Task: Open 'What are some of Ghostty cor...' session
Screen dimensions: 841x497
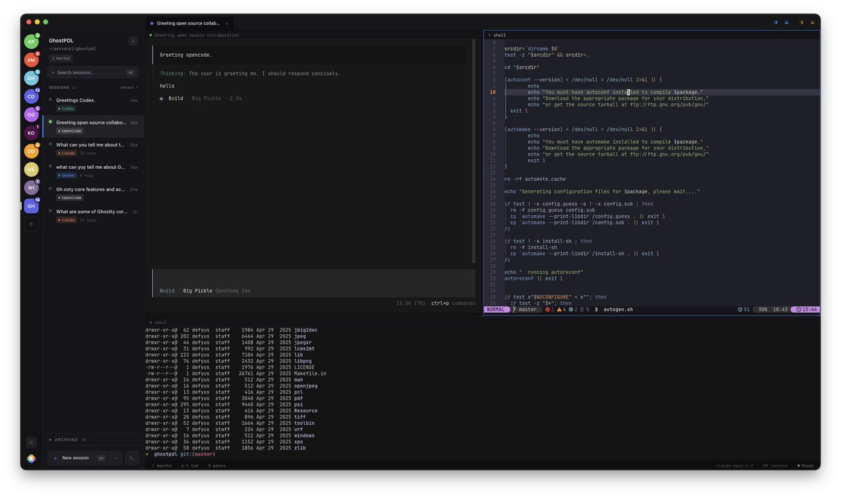Action: coord(93,215)
